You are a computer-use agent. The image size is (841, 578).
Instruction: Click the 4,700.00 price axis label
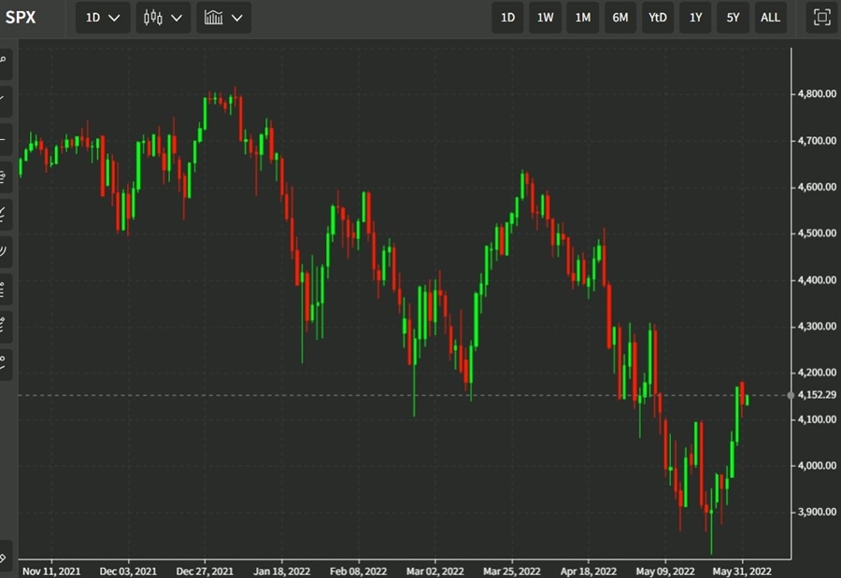tap(817, 140)
